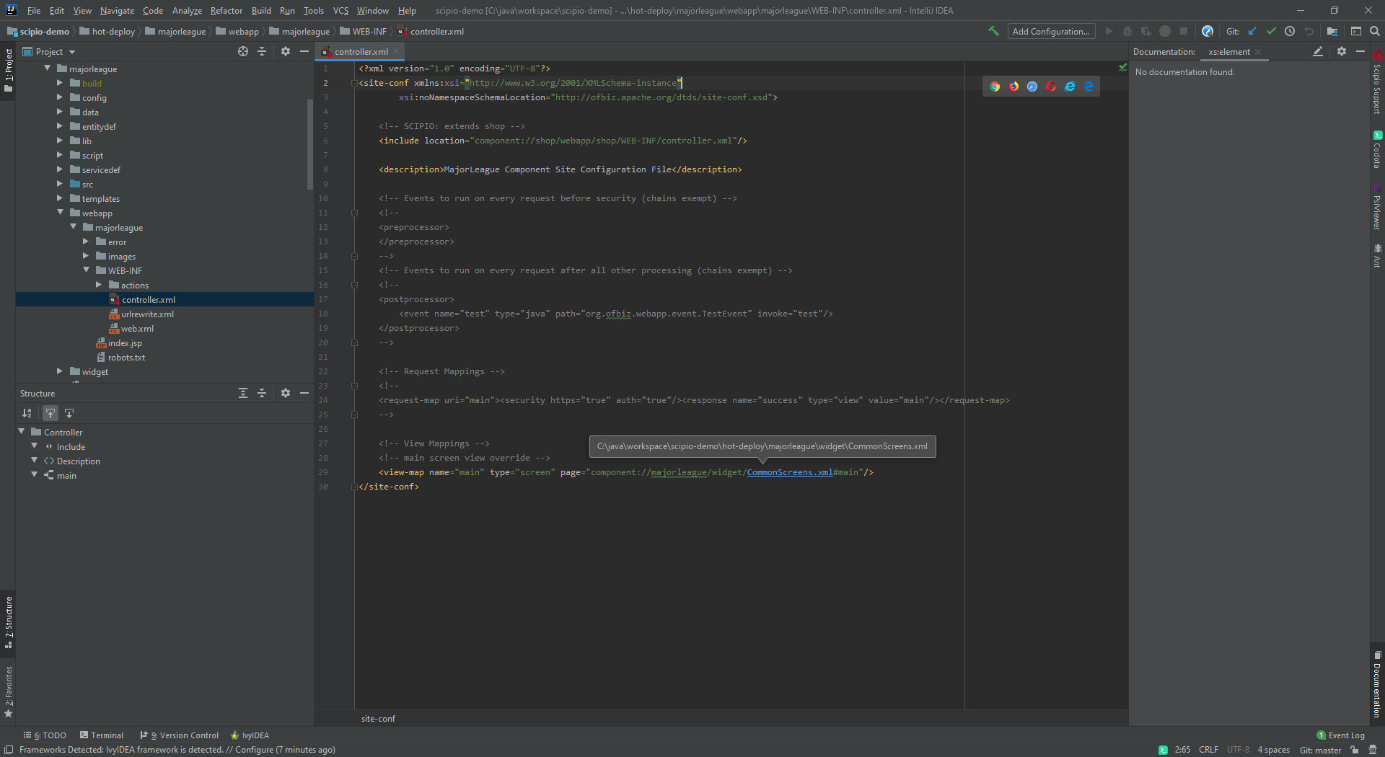Screen dimensions: 1385x757
Task: Open the Refactor menu
Action: point(226,11)
